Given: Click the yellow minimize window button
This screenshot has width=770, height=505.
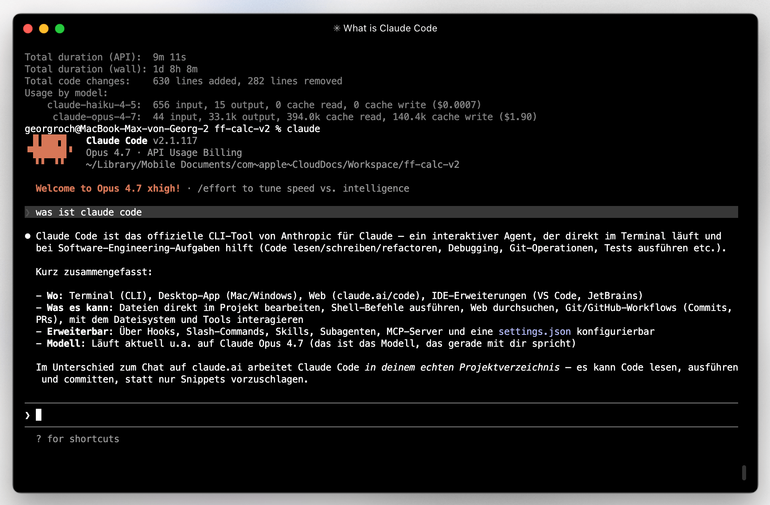Looking at the screenshot, I should point(44,29).
